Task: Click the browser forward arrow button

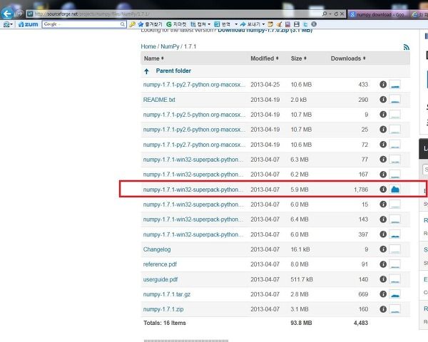Action: (x=19, y=14)
